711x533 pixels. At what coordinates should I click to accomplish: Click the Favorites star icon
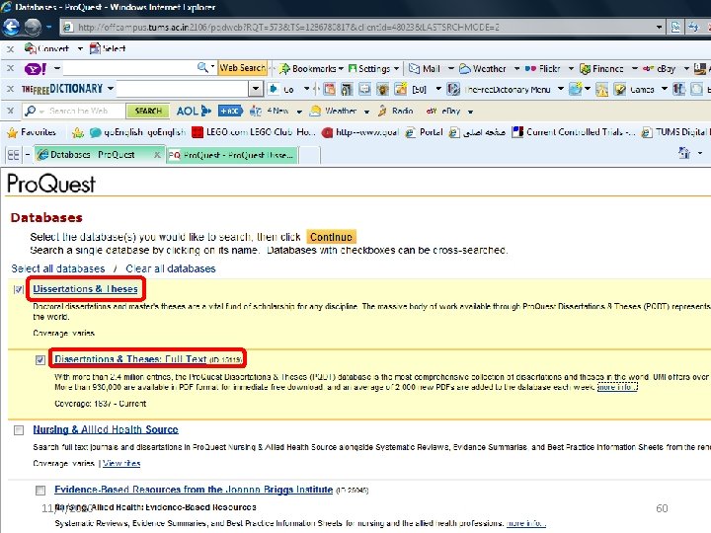13,132
